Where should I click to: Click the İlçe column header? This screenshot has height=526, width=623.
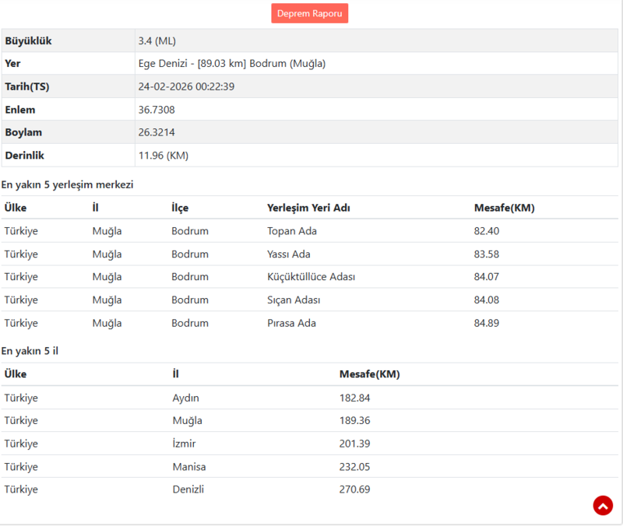(x=180, y=208)
